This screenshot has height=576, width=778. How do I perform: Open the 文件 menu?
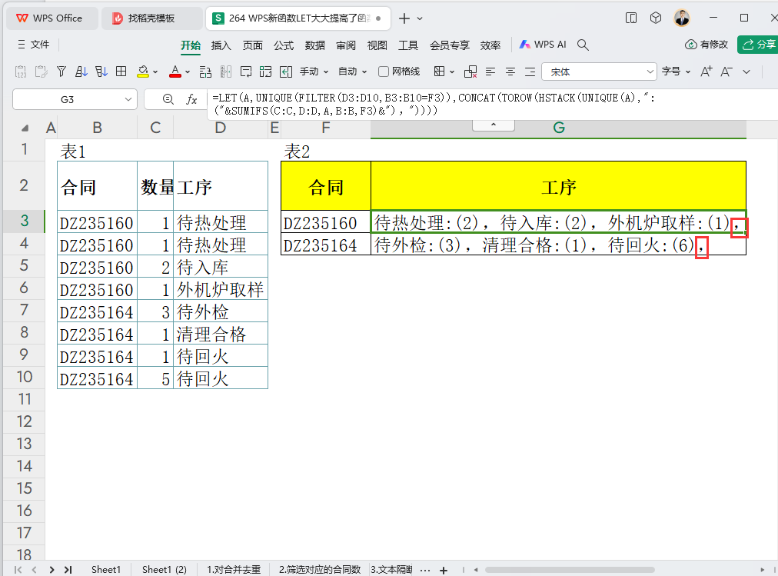[33, 45]
